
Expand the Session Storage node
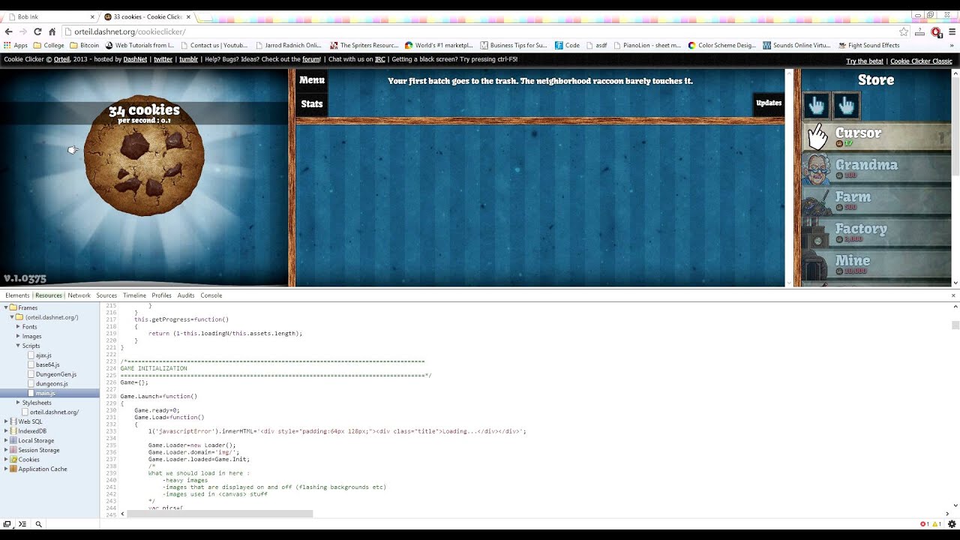click(x=6, y=450)
